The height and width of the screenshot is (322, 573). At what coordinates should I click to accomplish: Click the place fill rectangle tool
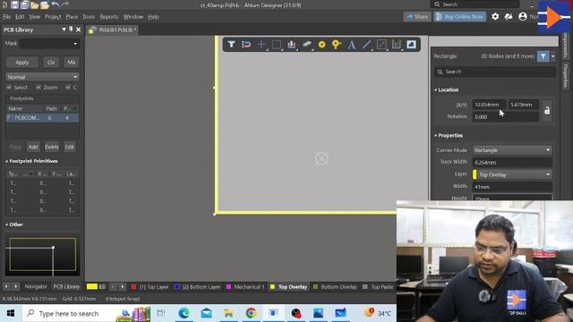click(x=412, y=45)
